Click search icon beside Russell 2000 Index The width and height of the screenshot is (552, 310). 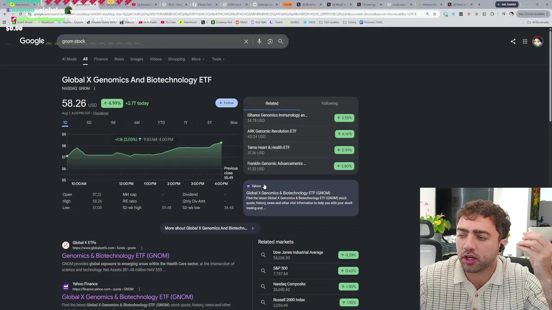[x=263, y=302]
